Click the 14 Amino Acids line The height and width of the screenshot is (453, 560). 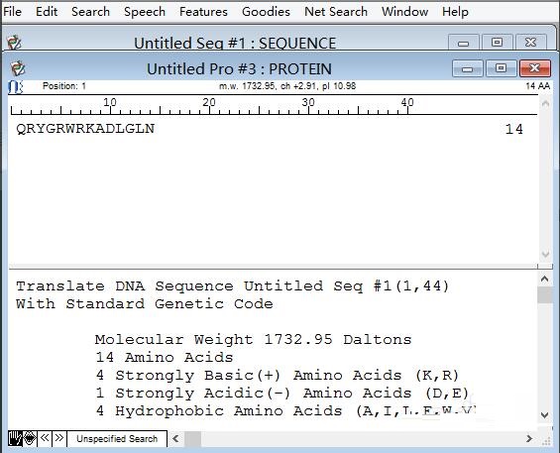click(165, 357)
